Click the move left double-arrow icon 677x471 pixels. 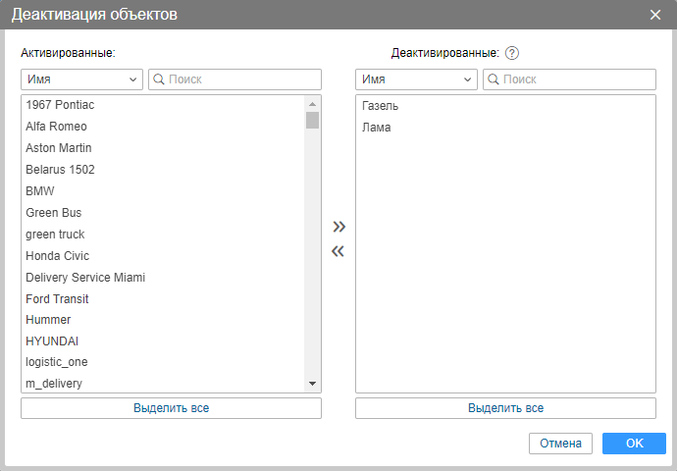[338, 251]
